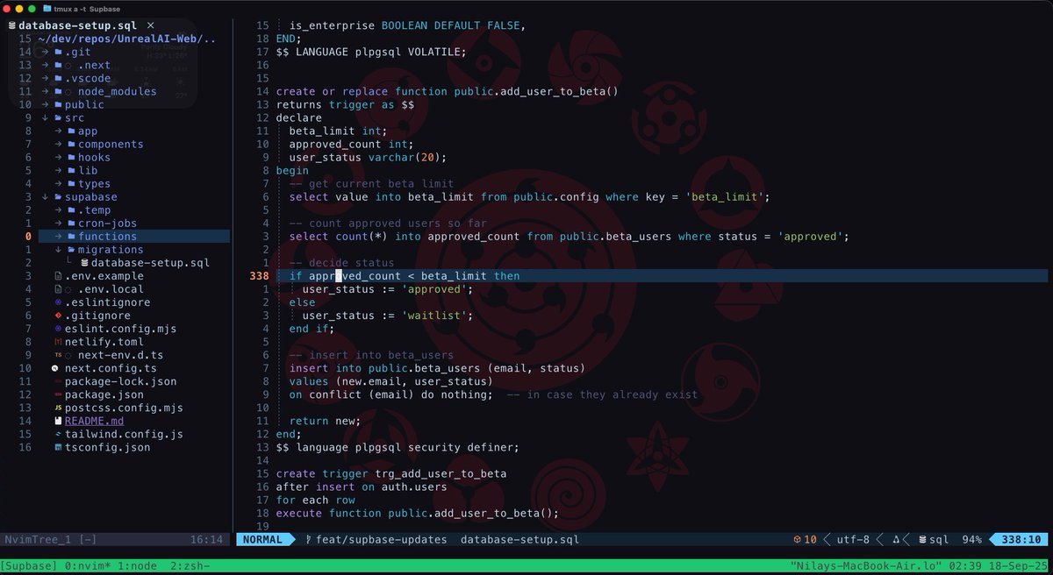The image size is (1053, 575).
Task: Click the NORMAL mode indicator
Action: (262, 540)
